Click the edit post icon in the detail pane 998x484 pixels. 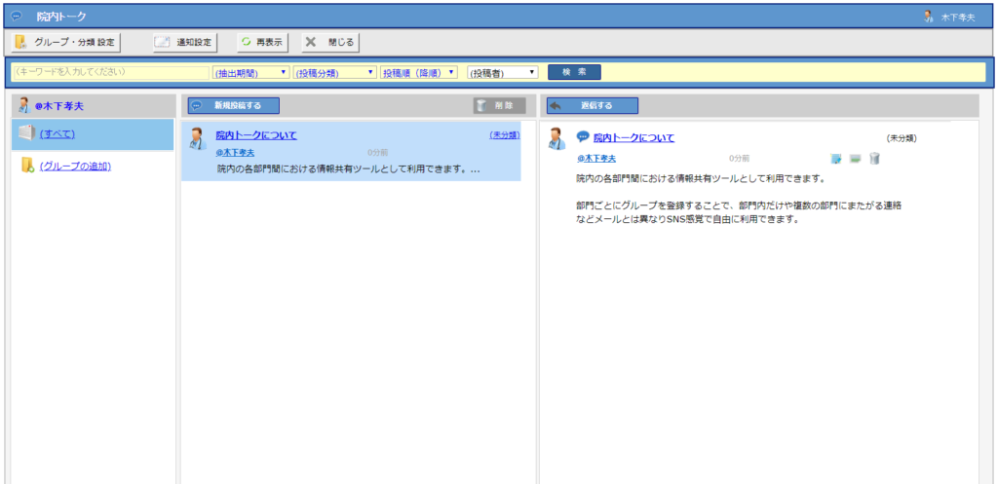[836, 159]
